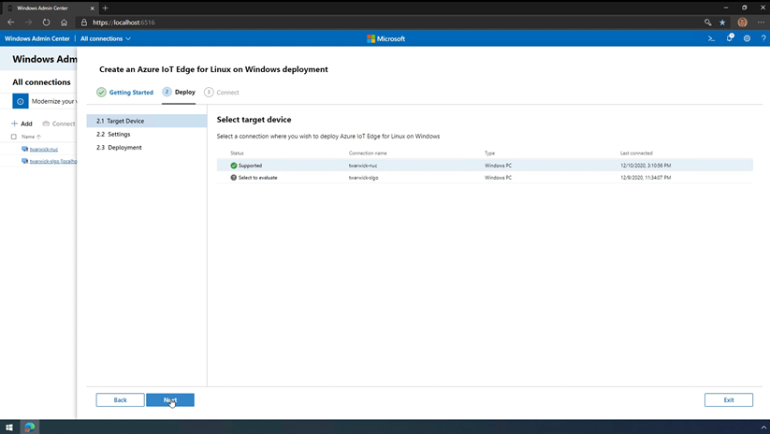Click the browser refresh icon
This screenshot has height=434, width=770.
46,22
